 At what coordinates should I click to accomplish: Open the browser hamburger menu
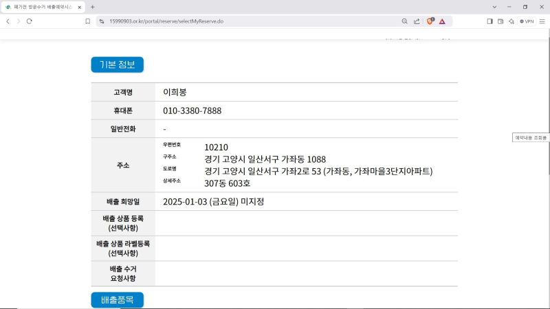542,21
